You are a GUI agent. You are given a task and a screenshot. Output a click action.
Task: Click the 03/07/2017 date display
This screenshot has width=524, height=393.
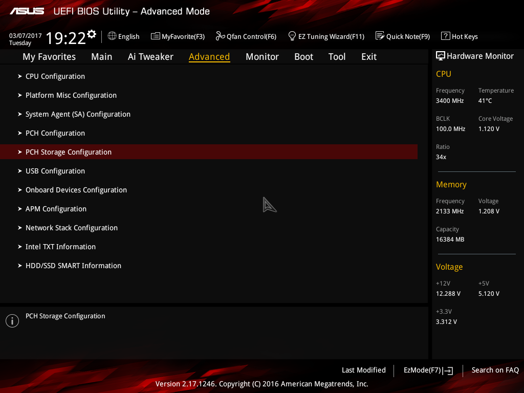point(26,36)
